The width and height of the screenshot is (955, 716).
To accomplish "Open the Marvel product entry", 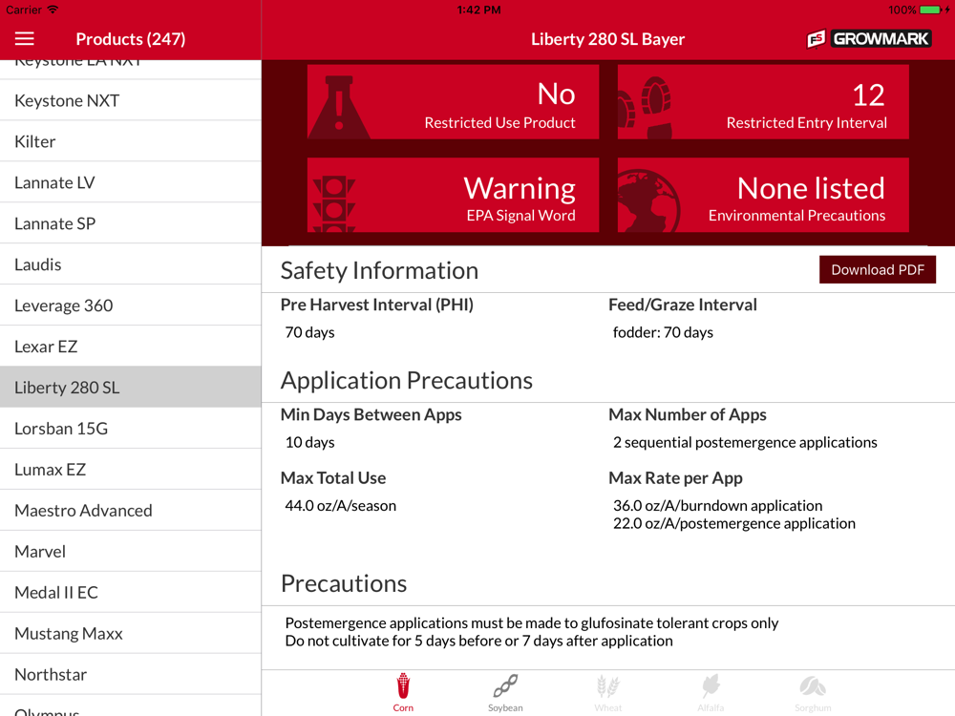I will pyautogui.click(x=130, y=552).
